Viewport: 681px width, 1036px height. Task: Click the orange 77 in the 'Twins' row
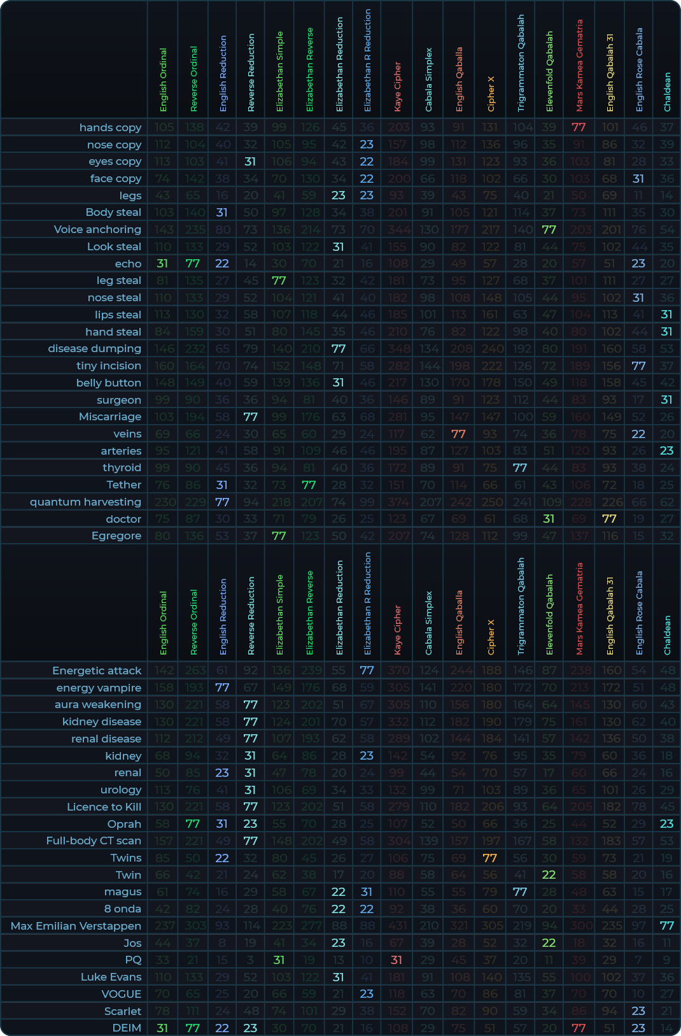(x=489, y=858)
